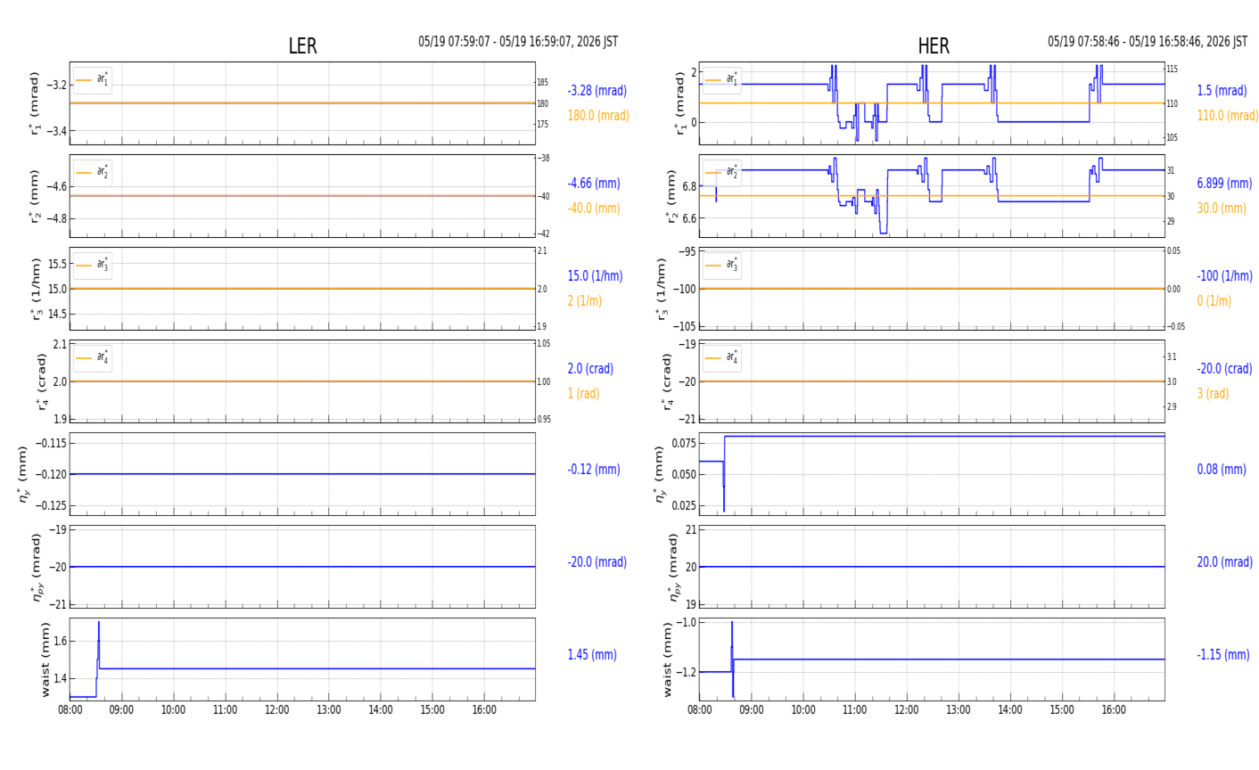The width and height of the screenshot is (1259, 770).
Task: Click the 1.45 (mm) waist value
Action: [x=592, y=655]
